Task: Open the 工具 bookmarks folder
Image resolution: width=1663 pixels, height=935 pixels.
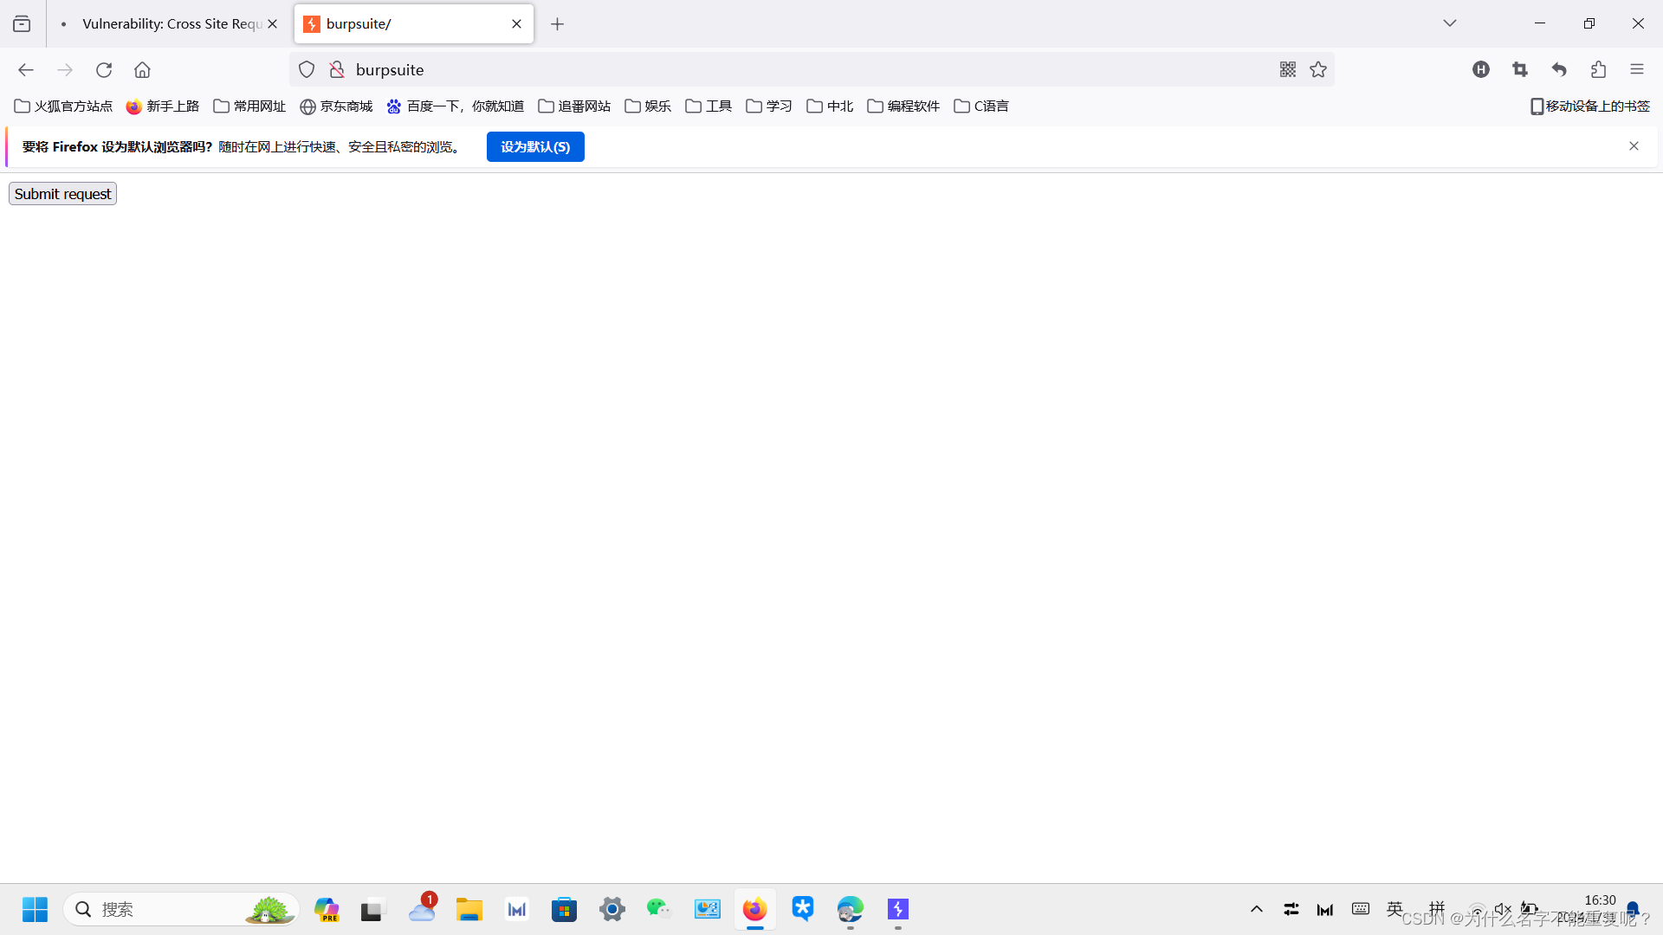Action: (x=708, y=106)
